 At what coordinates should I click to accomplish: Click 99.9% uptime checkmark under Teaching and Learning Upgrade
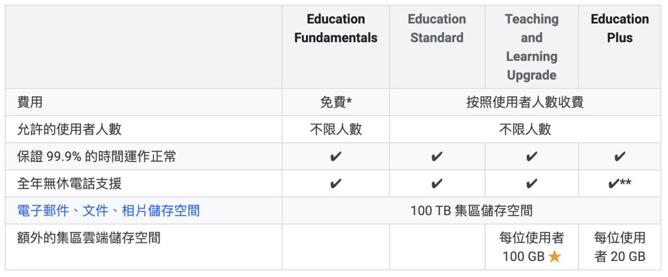[x=531, y=157]
